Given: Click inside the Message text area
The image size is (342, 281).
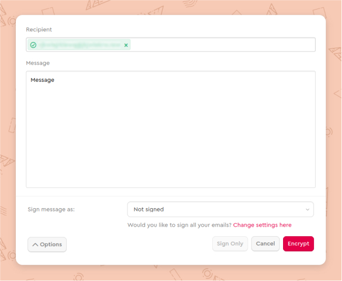Looking at the screenshot, I should click(170, 129).
